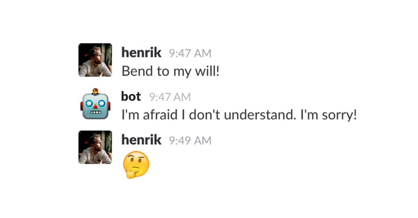The image size is (418, 218).
Task: Select the "Bend to my will!" message
Action: pos(170,72)
